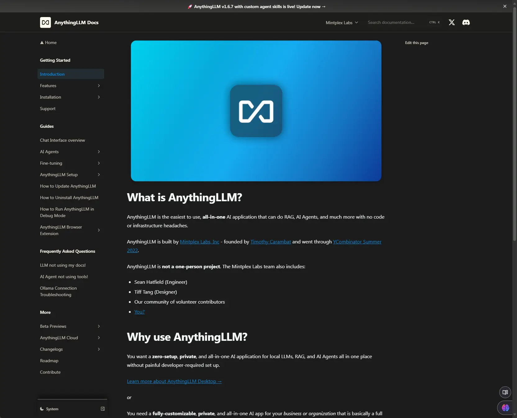Click the Tiff Tang (Designer) list entry
The height and width of the screenshot is (418, 517).
coord(156,292)
